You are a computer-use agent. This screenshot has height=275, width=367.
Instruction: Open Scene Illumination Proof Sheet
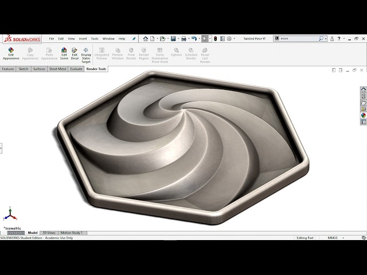pos(159,56)
